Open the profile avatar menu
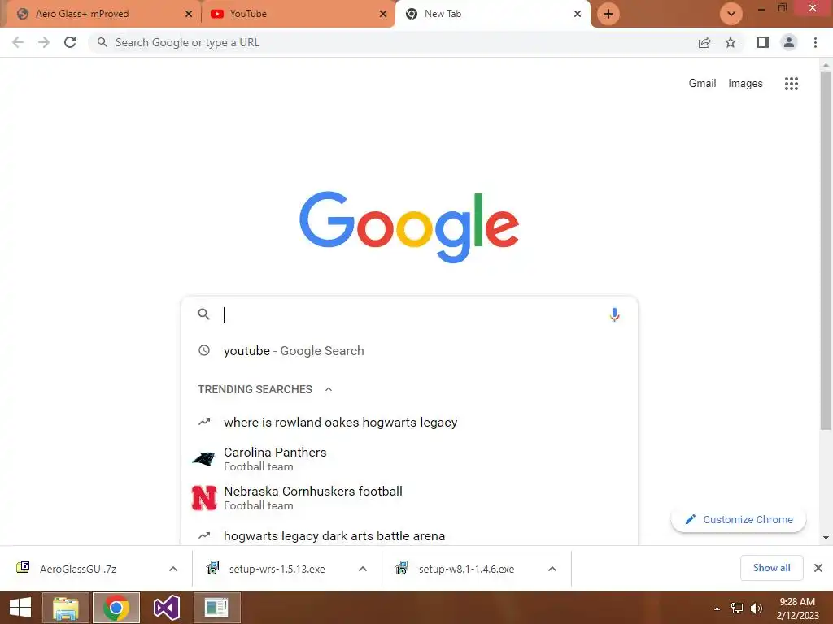833x624 pixels. (789, 42)
